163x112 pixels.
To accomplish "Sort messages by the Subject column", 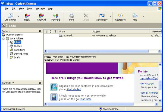I will pyautogui.click(x=120, y=31).
